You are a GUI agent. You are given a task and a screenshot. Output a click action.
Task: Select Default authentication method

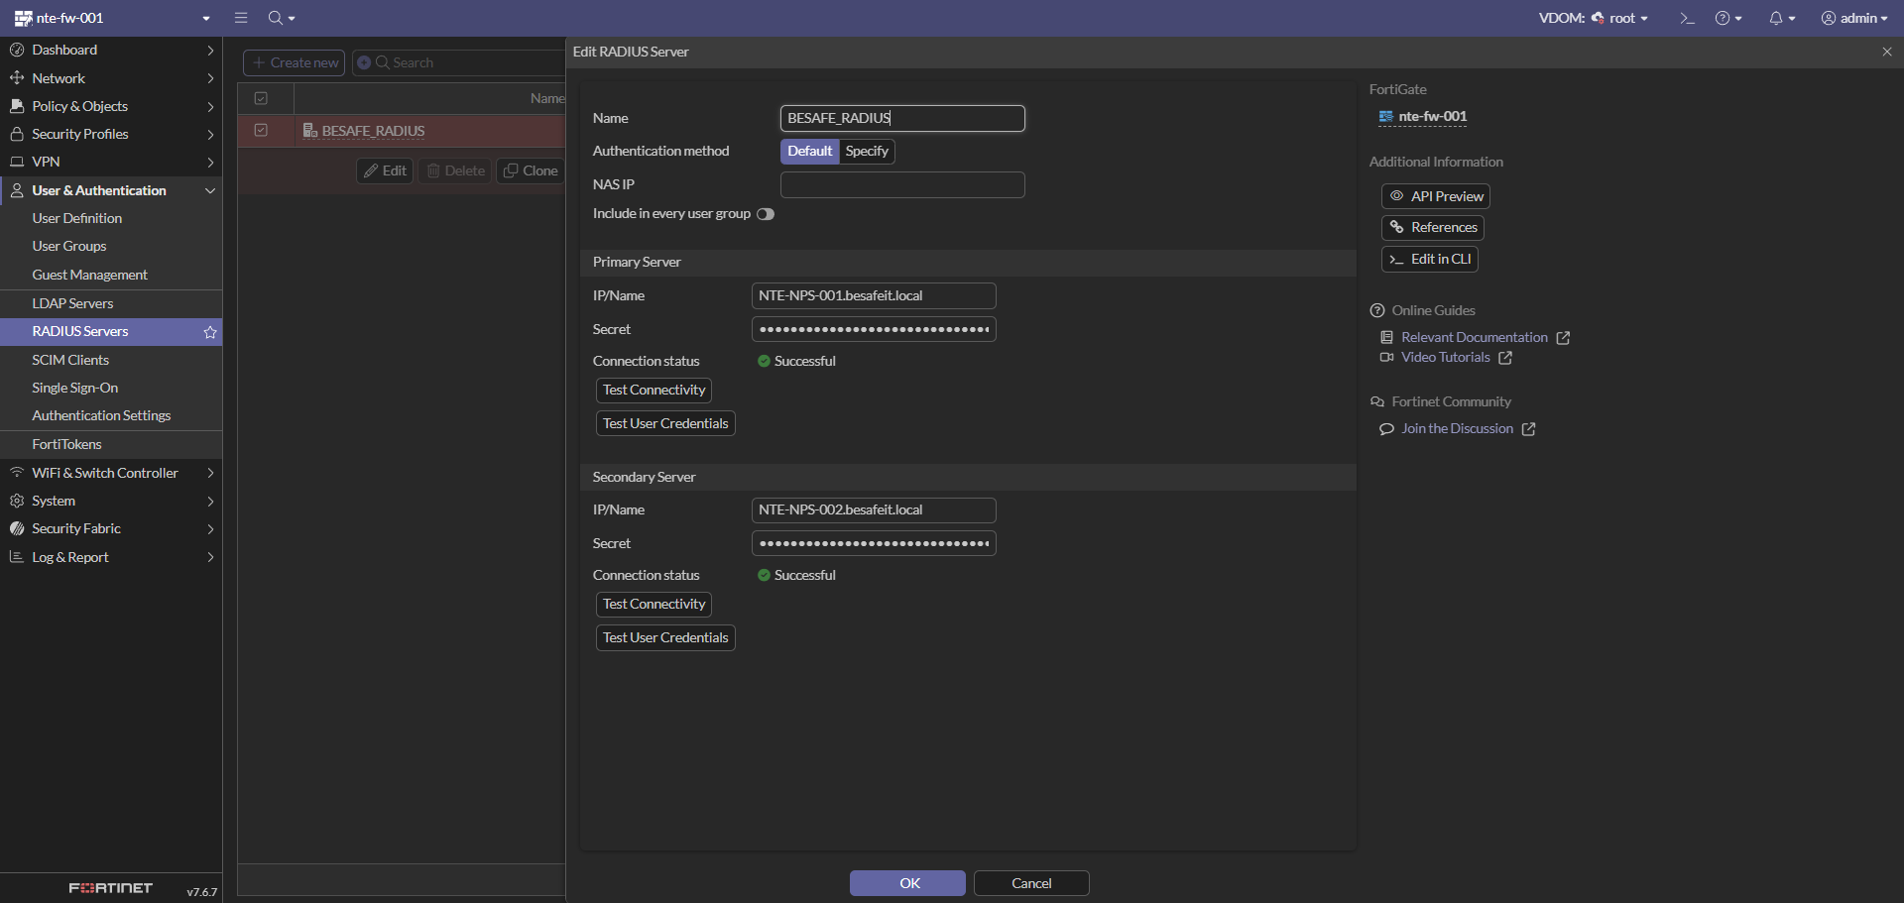coord(810,151)
